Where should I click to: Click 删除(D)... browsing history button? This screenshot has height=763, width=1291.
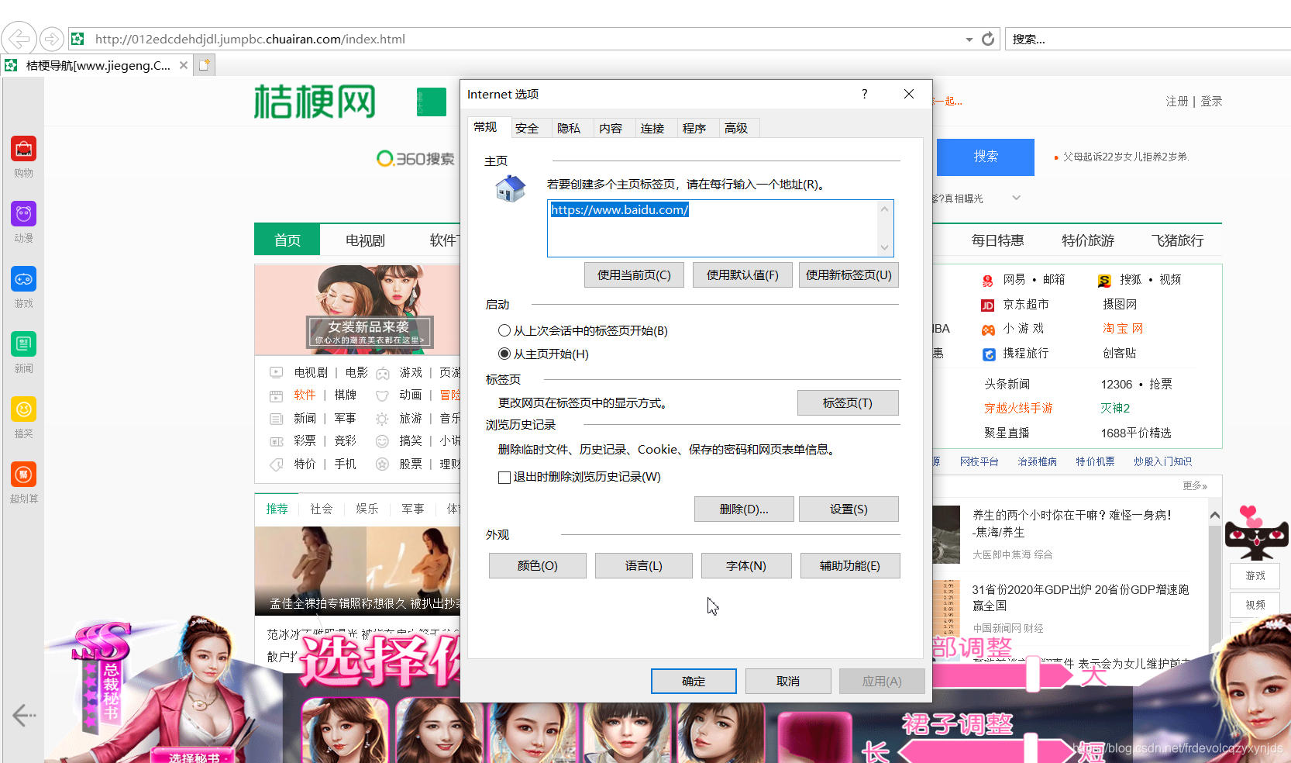pyautogui.click(x=744, y=509)
